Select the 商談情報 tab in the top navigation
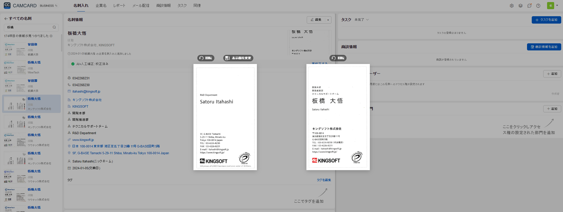This screenshot has height=212, width=563. pyautogui.click(x=163, y=6)
